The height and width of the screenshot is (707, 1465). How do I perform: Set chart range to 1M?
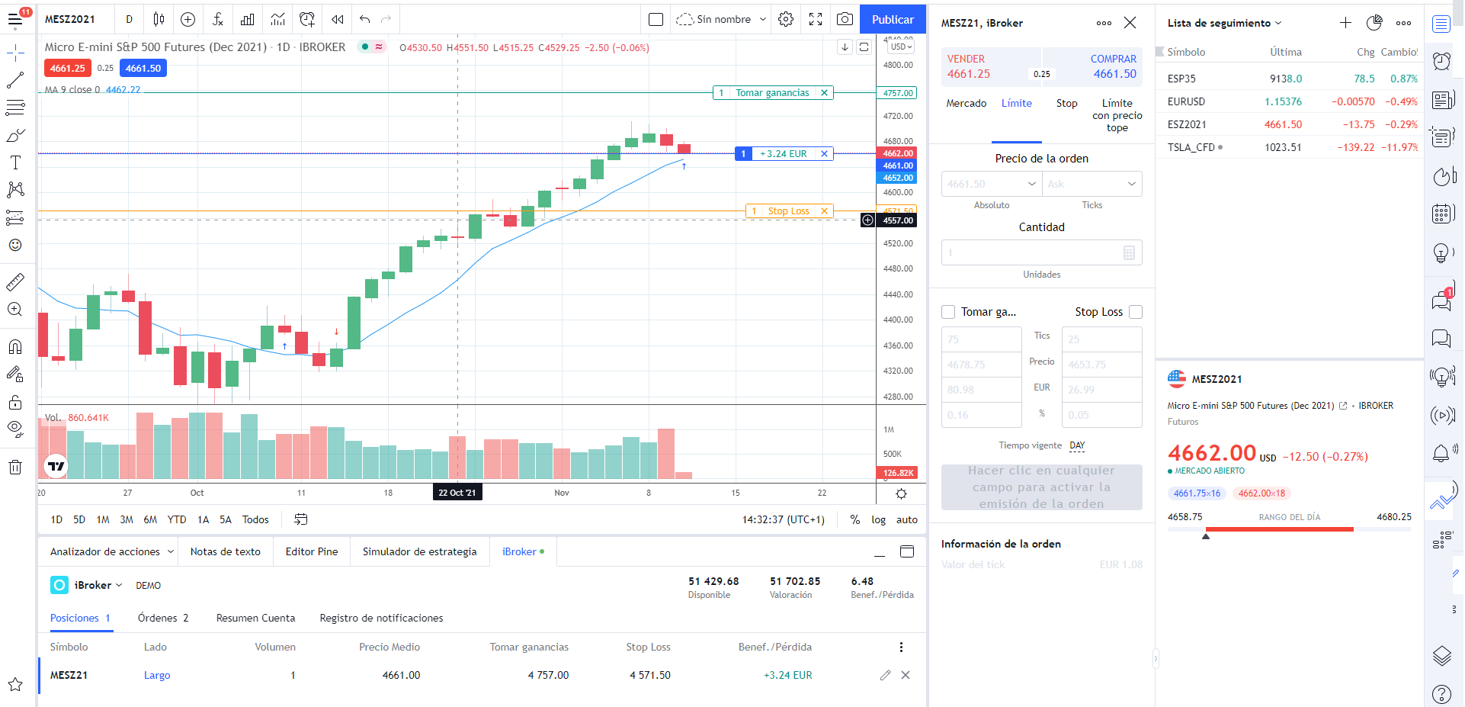point(103,519)
